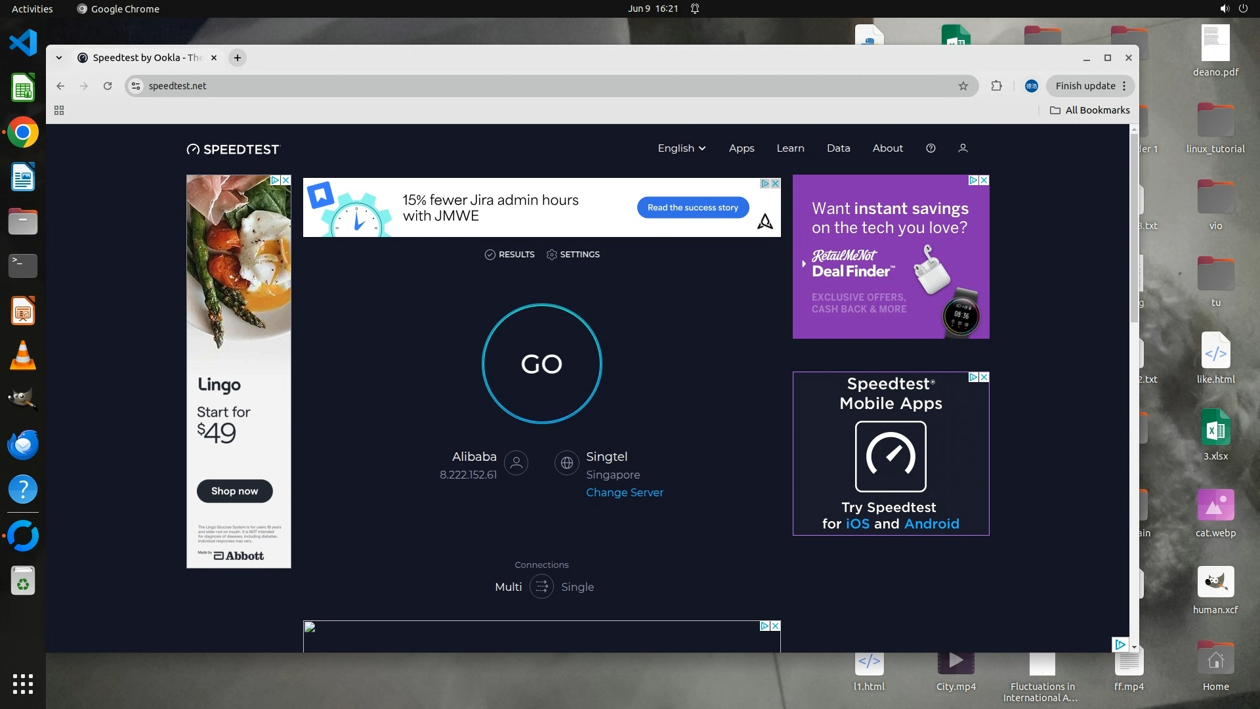Select Single connection mode

[x=577, y=587]
